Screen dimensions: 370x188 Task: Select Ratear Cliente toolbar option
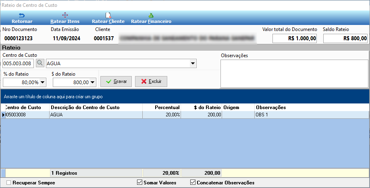[108, 18]
